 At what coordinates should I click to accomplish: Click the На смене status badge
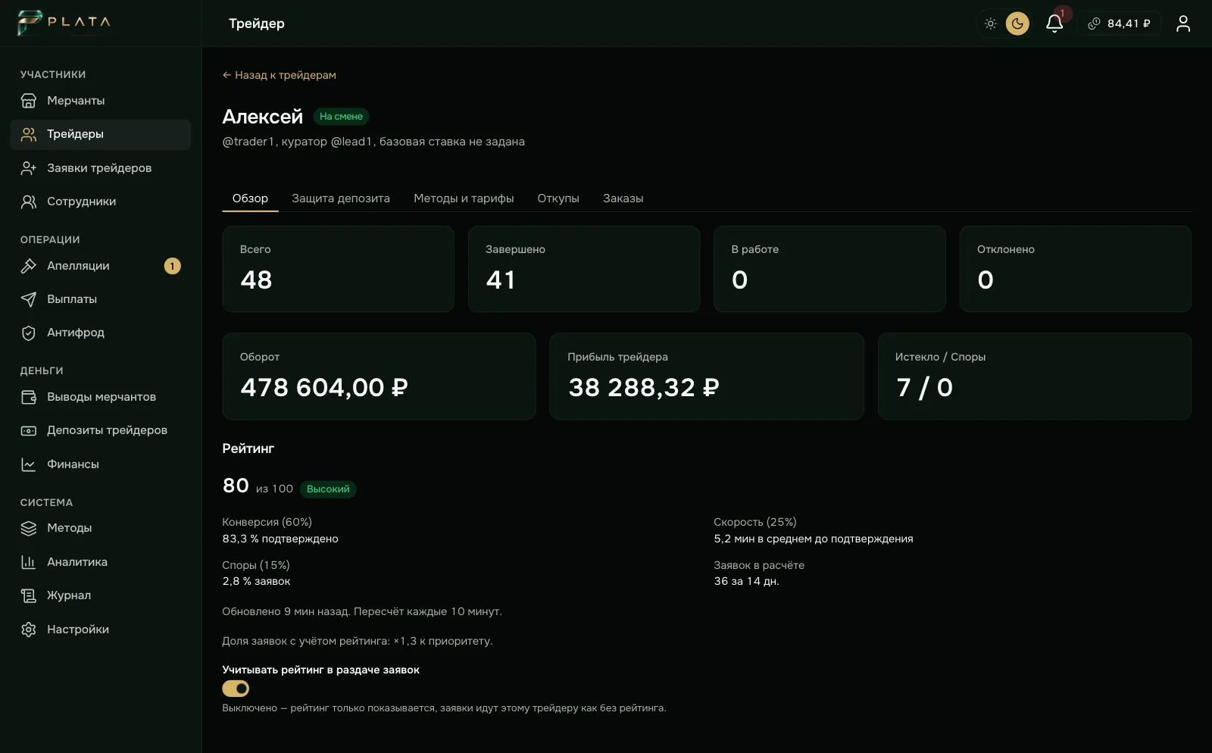coord(341,117)
